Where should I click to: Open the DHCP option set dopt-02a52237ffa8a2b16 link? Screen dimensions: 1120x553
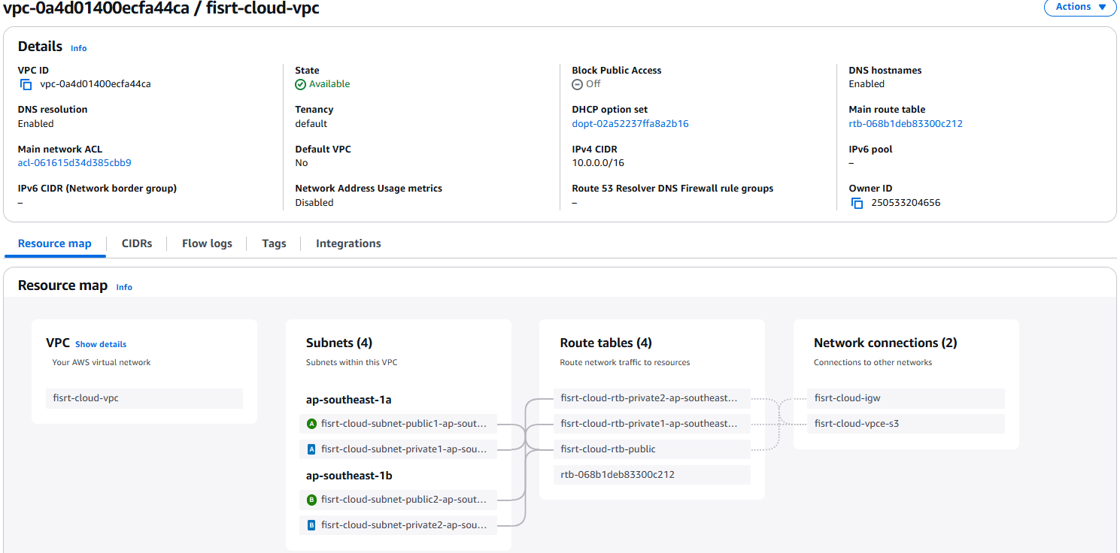pyautogui.click(x=630, y=123)
